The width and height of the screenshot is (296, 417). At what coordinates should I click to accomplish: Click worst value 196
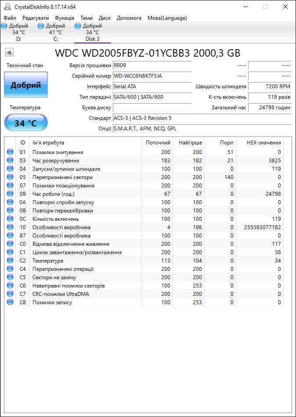[197, 227]
